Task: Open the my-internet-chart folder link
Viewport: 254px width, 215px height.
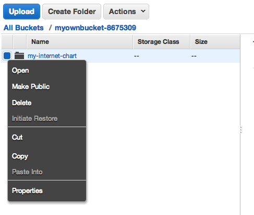Action: pyautogui.click(x=52, y=56)
